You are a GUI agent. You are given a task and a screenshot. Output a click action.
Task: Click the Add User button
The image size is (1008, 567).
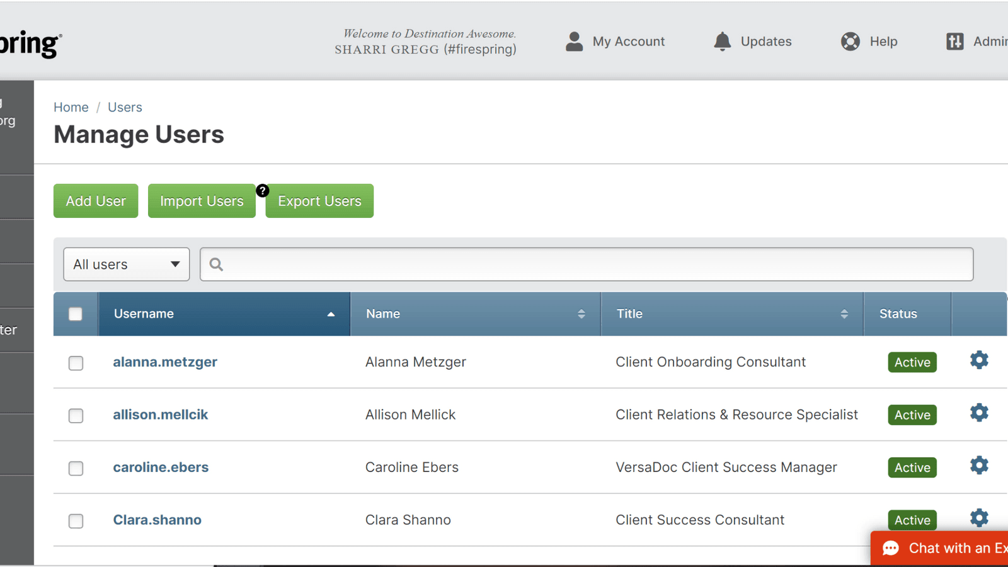tap(96, 201)
